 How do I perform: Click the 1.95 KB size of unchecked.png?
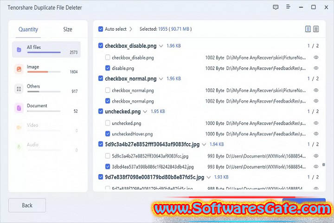tap(158, 111)
